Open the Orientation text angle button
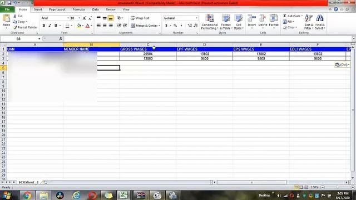The image size is (356, 200). click(x=119, y=18)
